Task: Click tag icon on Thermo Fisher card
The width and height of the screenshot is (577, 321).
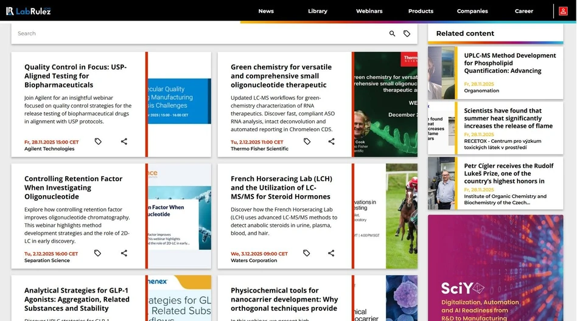Action: (307, 141)
